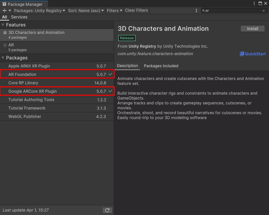Click the Tutorial Authoring Tools version 1.2.2
Screen dimensions: 269x215
[x=102, y=100]
